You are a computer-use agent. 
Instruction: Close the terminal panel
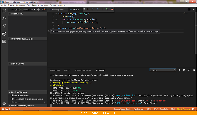coord(194,70)
